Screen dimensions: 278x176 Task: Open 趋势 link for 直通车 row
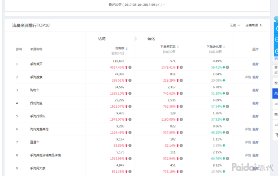(x=256, y=142)
